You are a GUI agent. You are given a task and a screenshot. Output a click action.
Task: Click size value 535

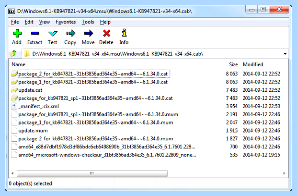234,155
